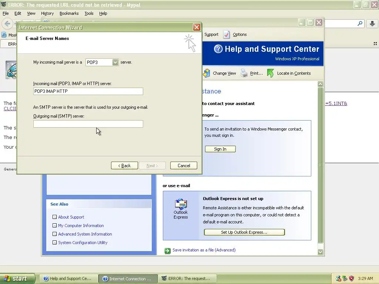Image resolution: width=379 pixels, height=284 pixels.
Task: Click the Help Center scrollbar down arrow
Action: click(320, 252)
